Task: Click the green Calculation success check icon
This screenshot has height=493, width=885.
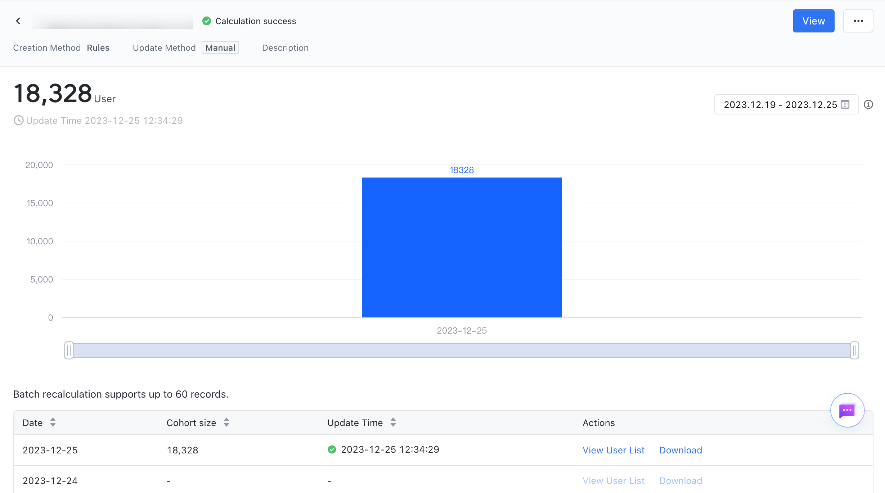Action: tap(207, 21)
